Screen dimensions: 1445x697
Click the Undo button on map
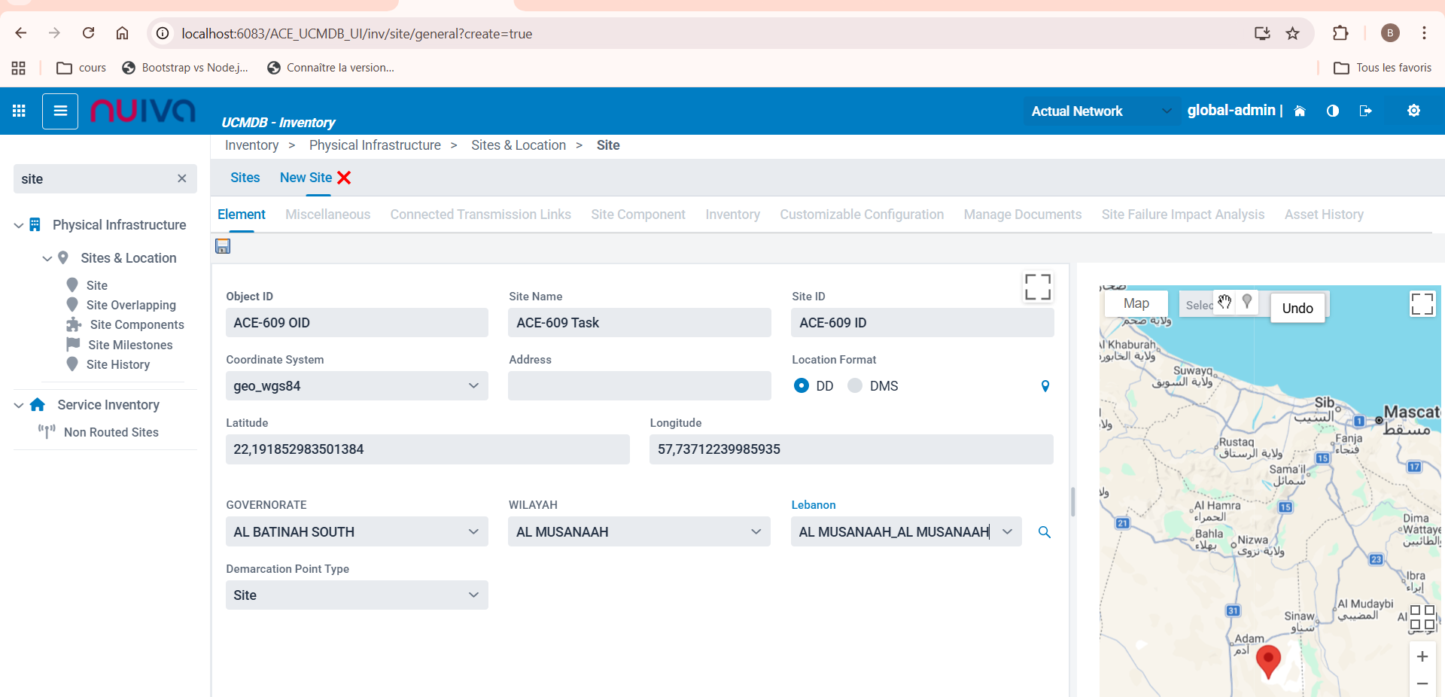point(1297,308)
